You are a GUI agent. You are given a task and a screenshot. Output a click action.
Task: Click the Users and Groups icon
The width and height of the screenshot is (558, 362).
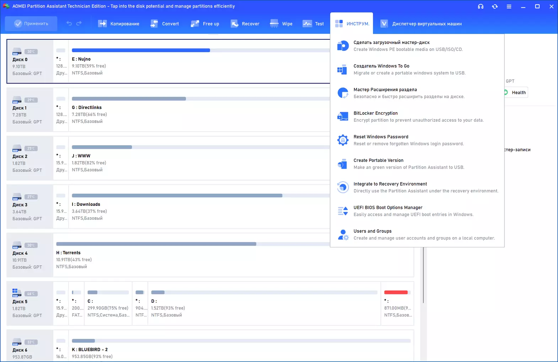343,235
